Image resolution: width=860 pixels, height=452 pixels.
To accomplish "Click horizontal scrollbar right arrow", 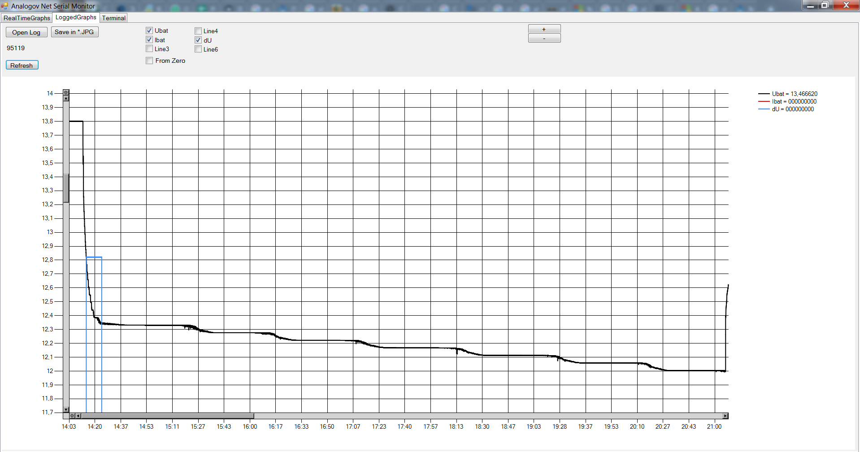I will (x=725, y=416).
